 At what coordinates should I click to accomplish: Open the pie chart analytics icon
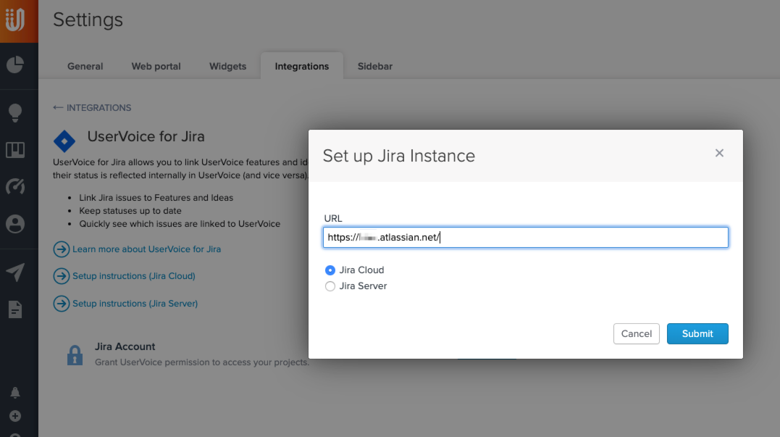point(15,65)
